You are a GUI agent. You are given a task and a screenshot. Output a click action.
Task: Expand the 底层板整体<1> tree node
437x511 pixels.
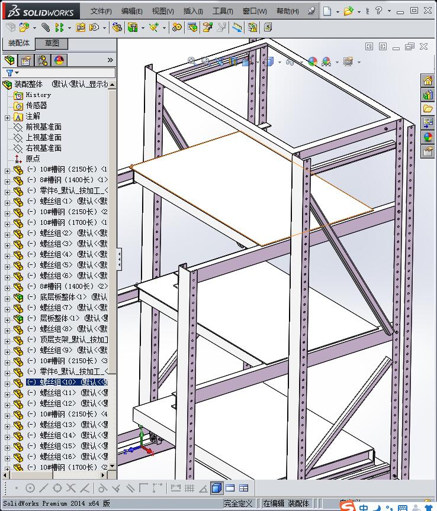click(7, 299)
